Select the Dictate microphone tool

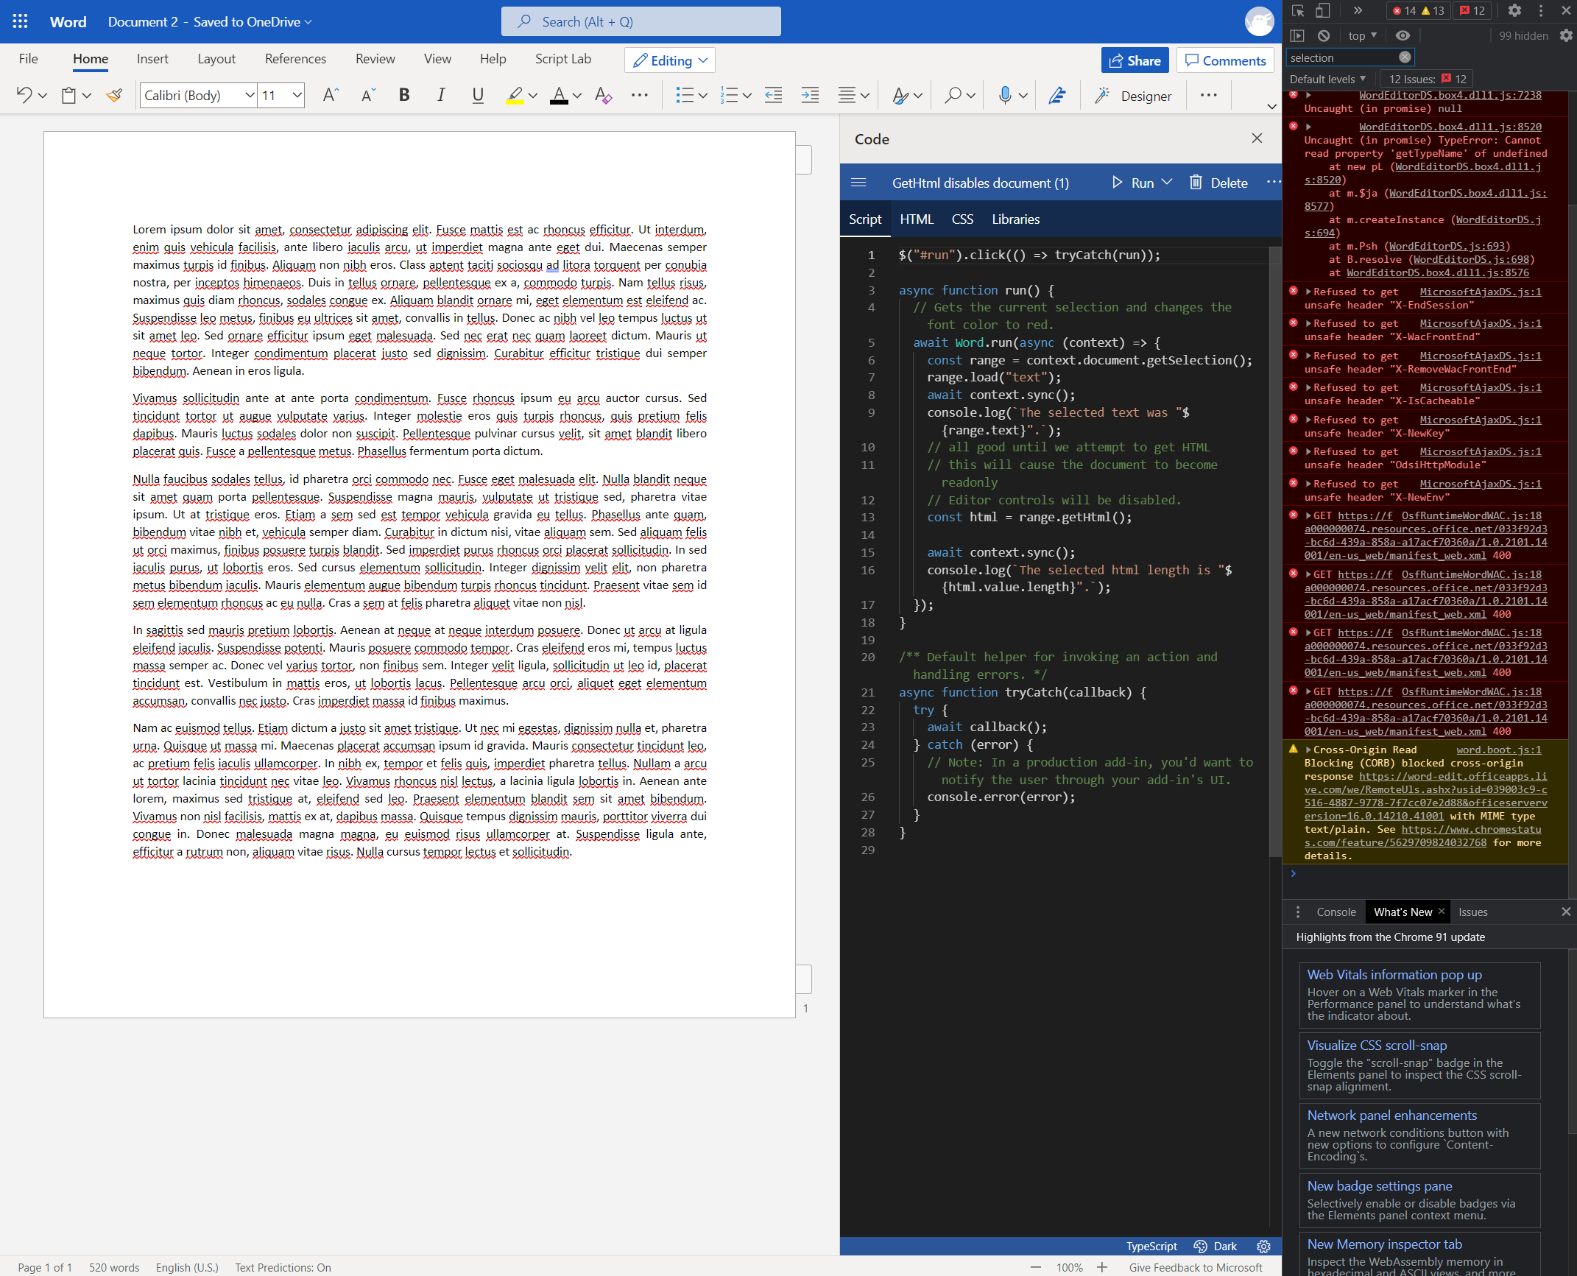tap(1004, 95)
